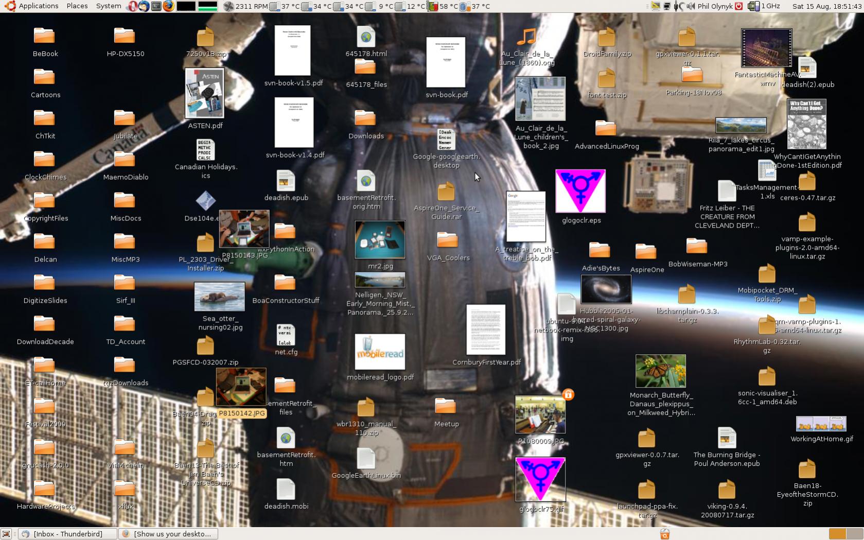Select the GoogleEarthLinux.bin file

coord(366,464)
